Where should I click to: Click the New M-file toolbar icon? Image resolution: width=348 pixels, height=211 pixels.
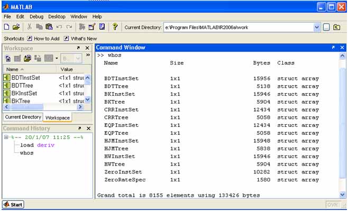tap(7, 27)
